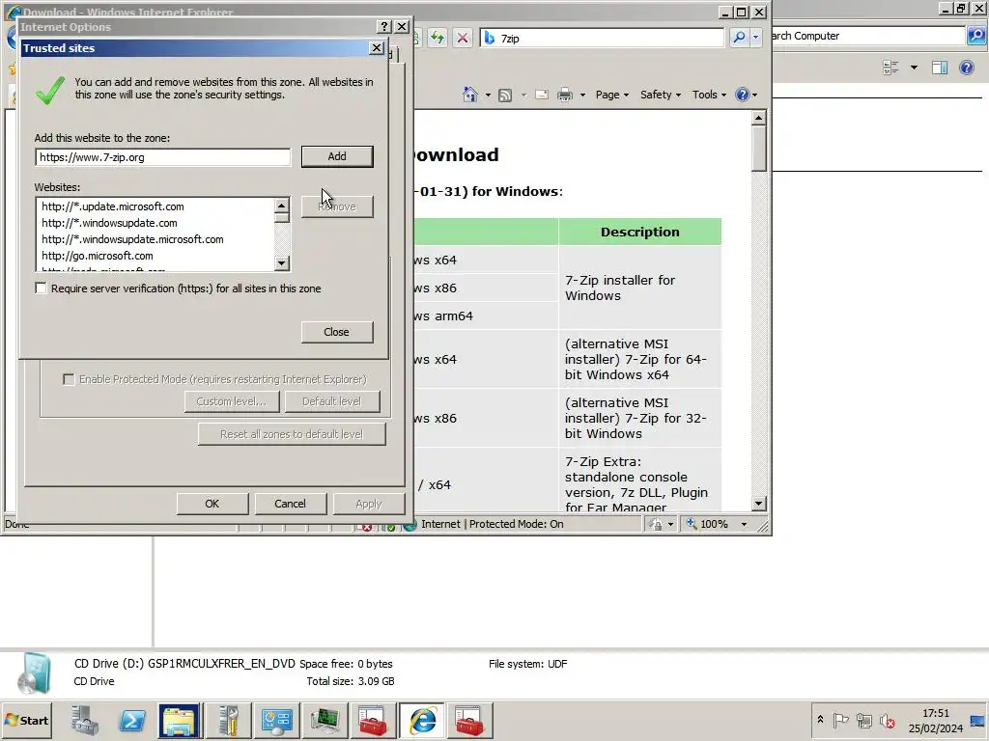This screenshot has width=989, height=741.
Task: Click the last red toolbox taskbar icon
Action: (x=469, y=720)
